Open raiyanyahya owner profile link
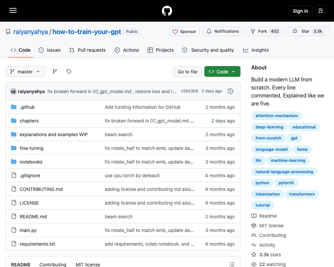334x267 pixels. [30, 32]
